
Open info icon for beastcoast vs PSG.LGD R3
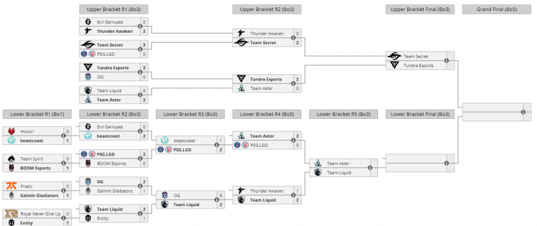pyautogui.click(x=217, y=145)
